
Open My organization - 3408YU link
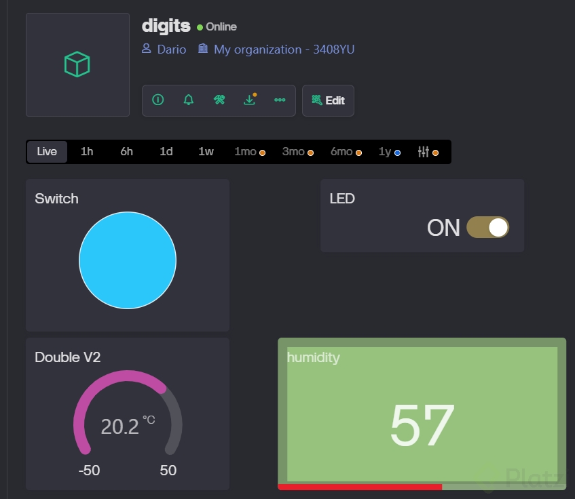point(284,49)
